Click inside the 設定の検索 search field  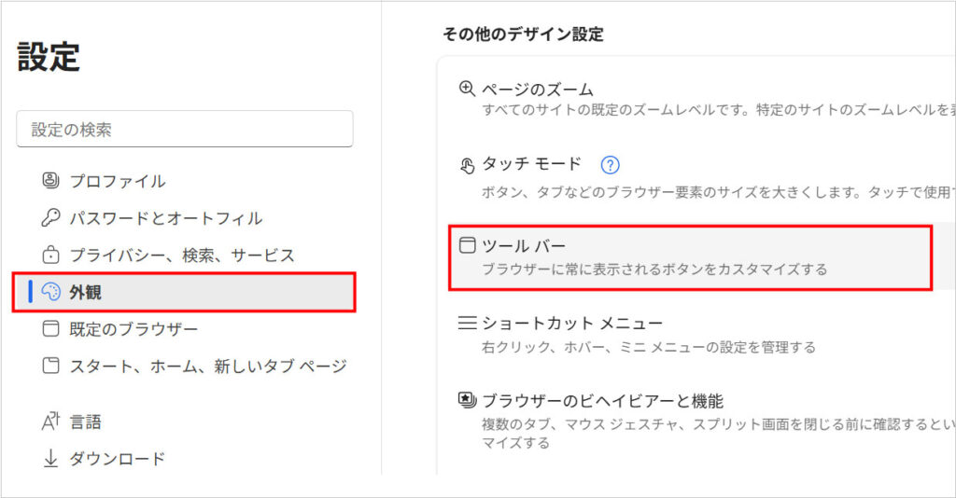click(x=184, y=130)
